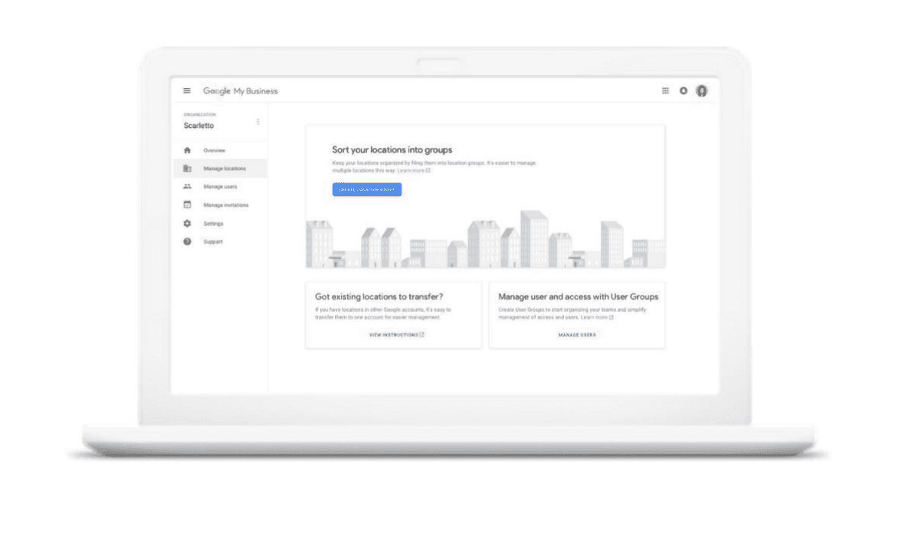The image size is (918, 550).
Task: Click the city buildings illustration
Action: (x=485, y=240)
